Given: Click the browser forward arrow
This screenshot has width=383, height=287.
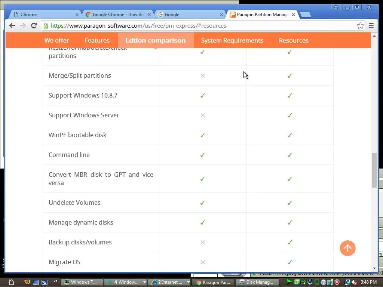Looking at the screenshot, I should point(23,26).
